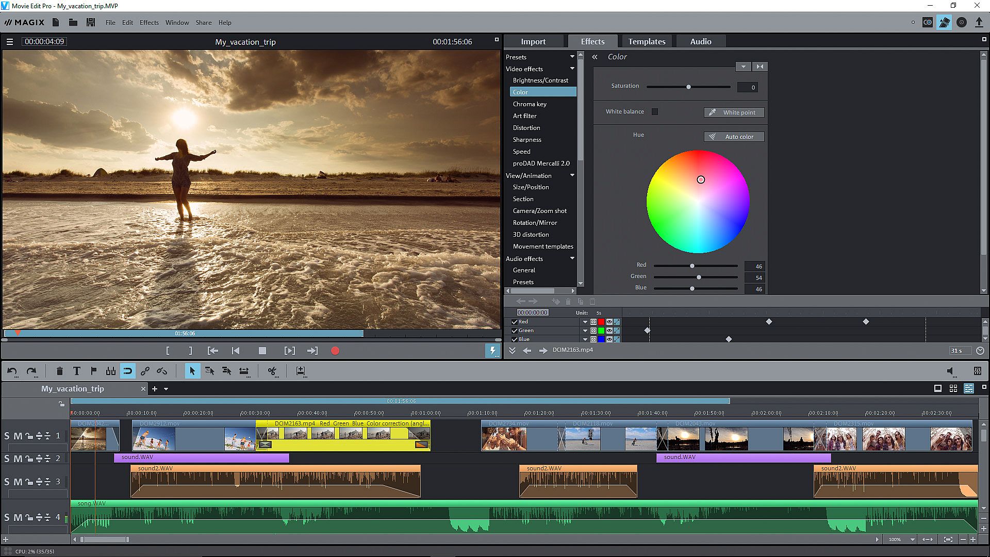Click the Saturation slider handle
990x557 pixels.
pyautogui.click(x=688, y=87)
